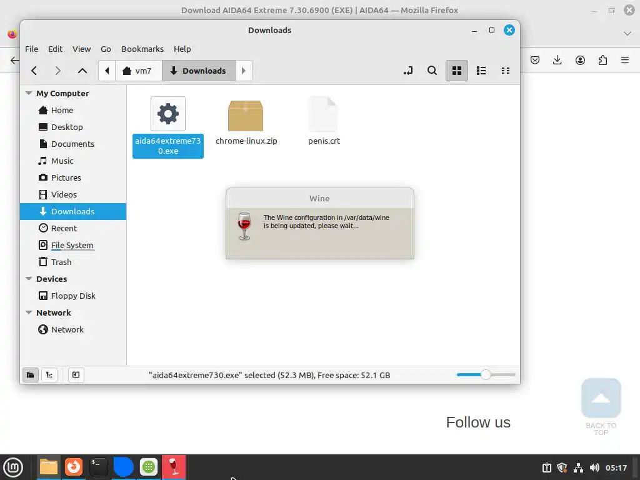Go up to the parent folder

tap(82, 71)
